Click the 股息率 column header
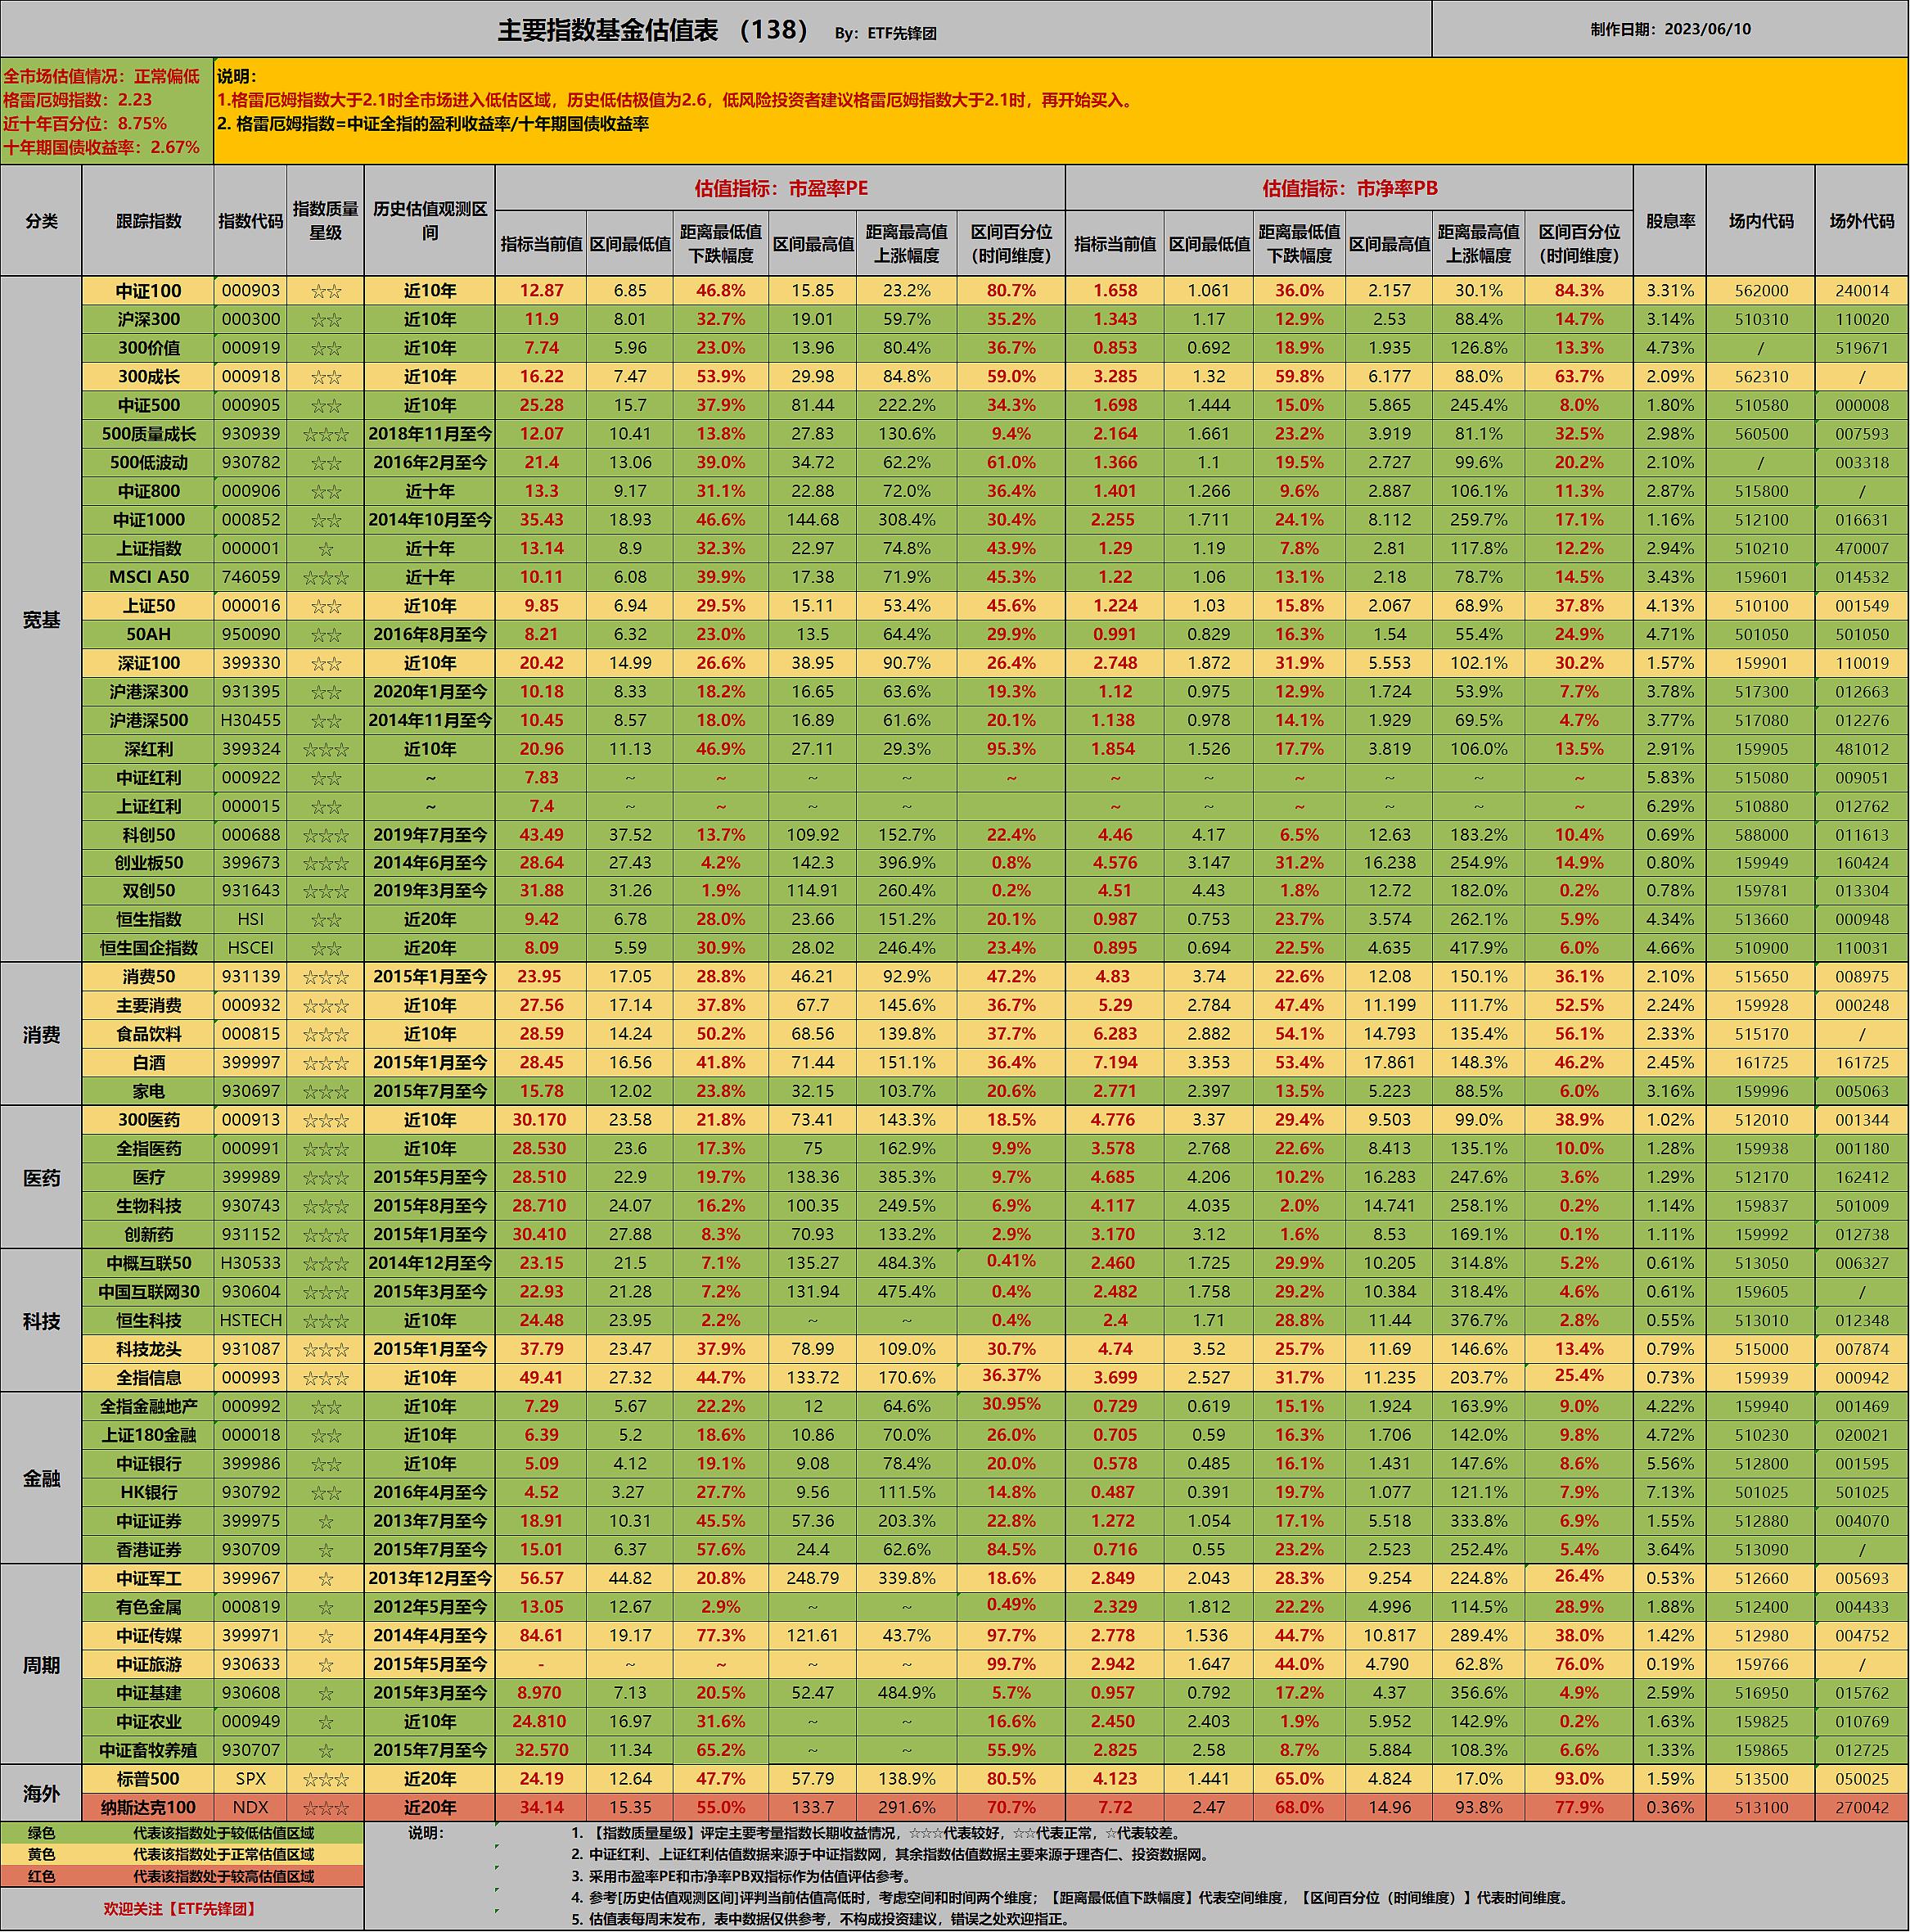1910x1932 pixels. tap(1669, 221)
